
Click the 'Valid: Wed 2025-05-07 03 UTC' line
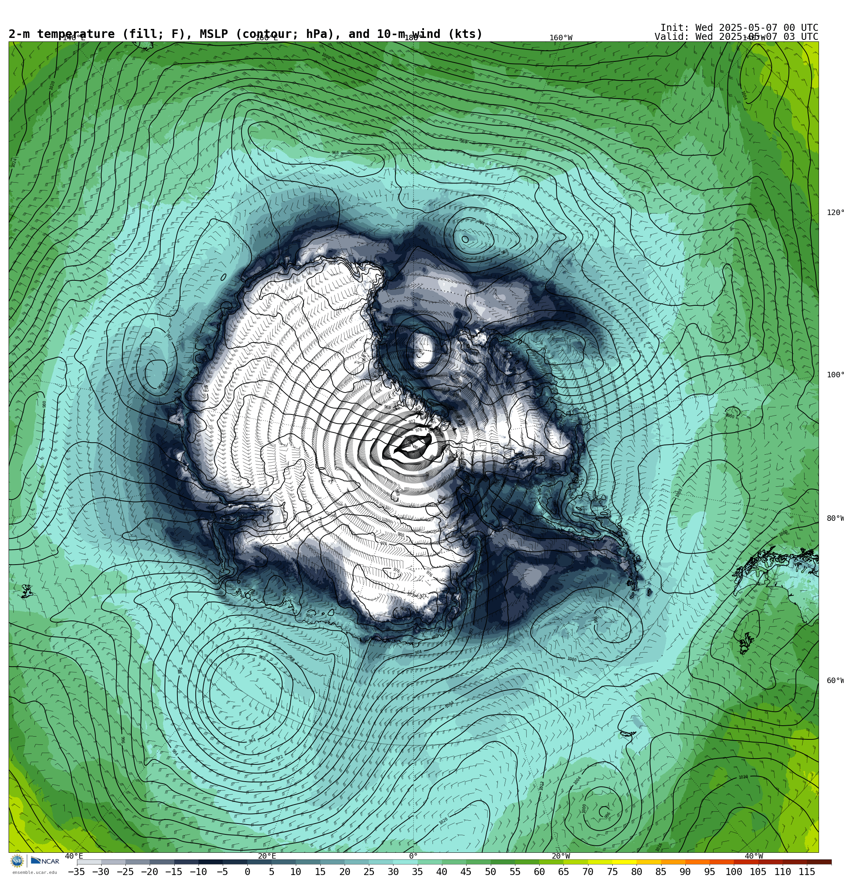coord(736,37)
